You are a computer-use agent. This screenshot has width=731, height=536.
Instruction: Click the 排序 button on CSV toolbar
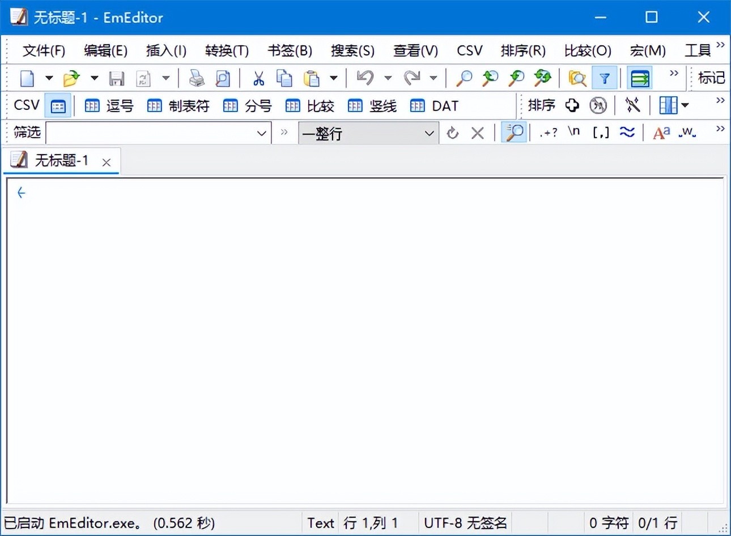click(x=541, y=105)
